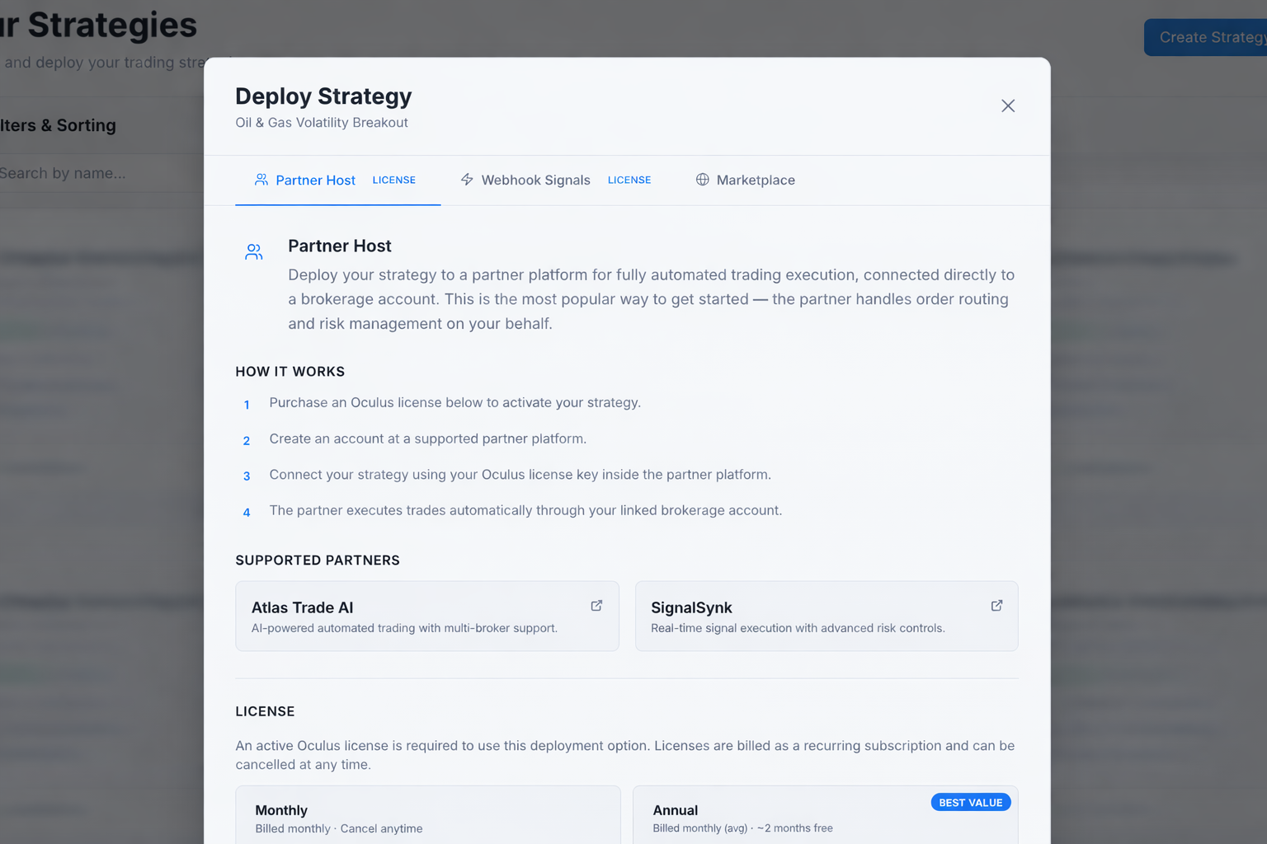Click LICENSE badge next to Partner Host
This screenshot has width=1267, height=844.
tap(394, 180)
